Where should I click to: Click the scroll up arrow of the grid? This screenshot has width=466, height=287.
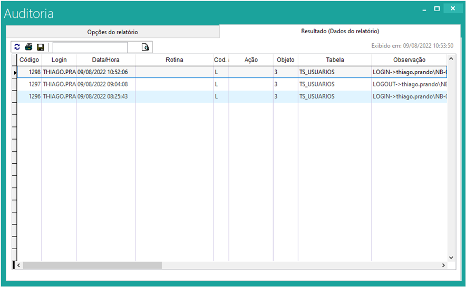click(451, 58)
